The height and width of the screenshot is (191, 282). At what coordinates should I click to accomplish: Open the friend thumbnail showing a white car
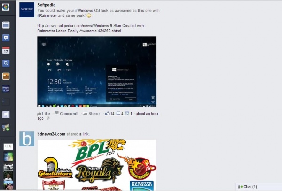[8, 167]
